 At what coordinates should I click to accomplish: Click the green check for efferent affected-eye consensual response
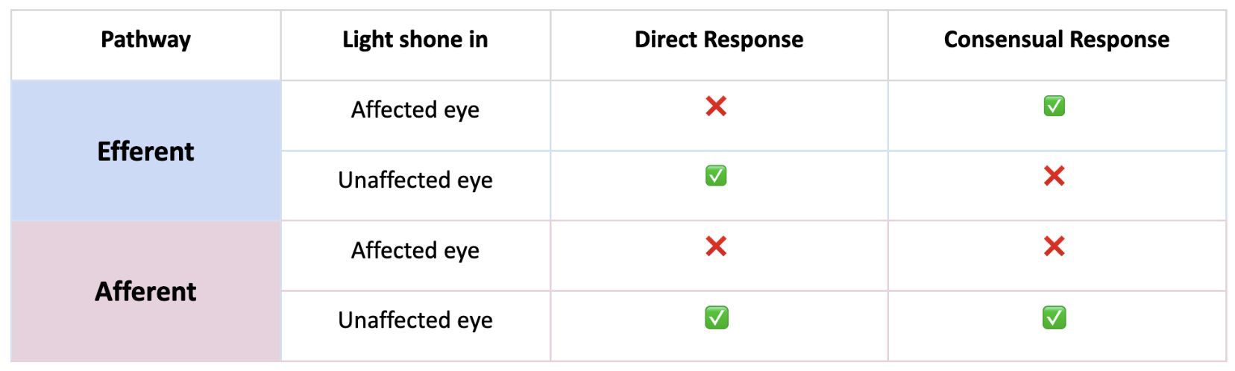(1054, 107)
